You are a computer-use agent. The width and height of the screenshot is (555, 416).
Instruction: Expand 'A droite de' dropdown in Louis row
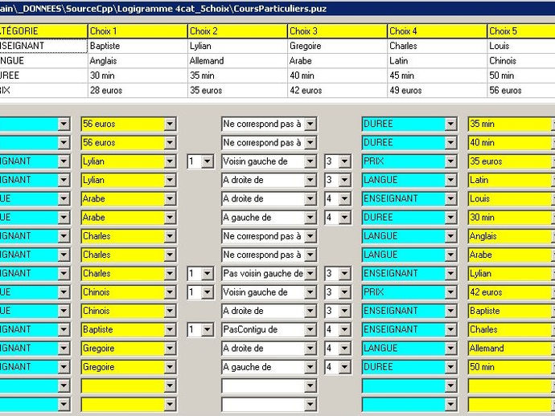point(310,199)
